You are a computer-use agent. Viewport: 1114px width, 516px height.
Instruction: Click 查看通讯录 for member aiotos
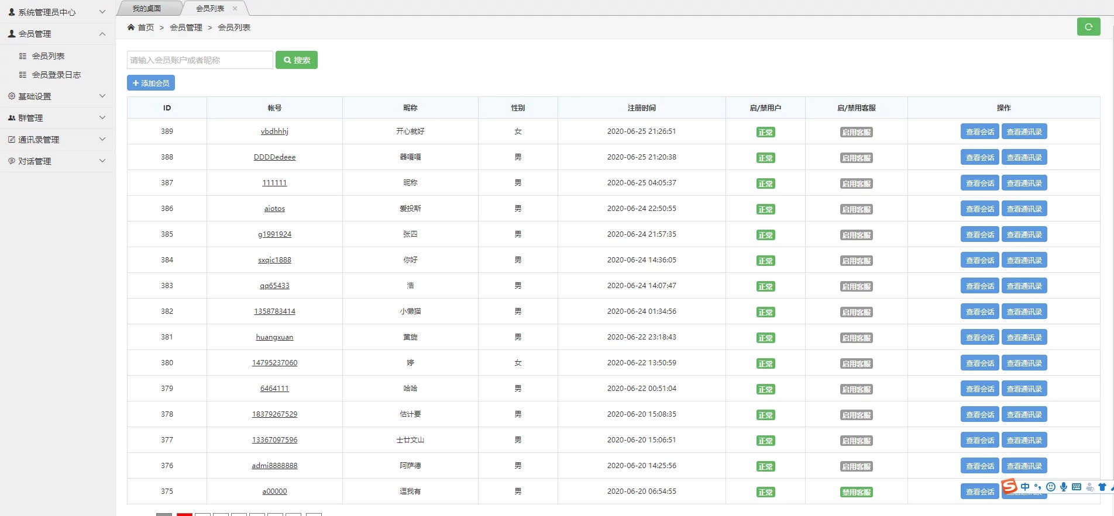point(1024,209)
